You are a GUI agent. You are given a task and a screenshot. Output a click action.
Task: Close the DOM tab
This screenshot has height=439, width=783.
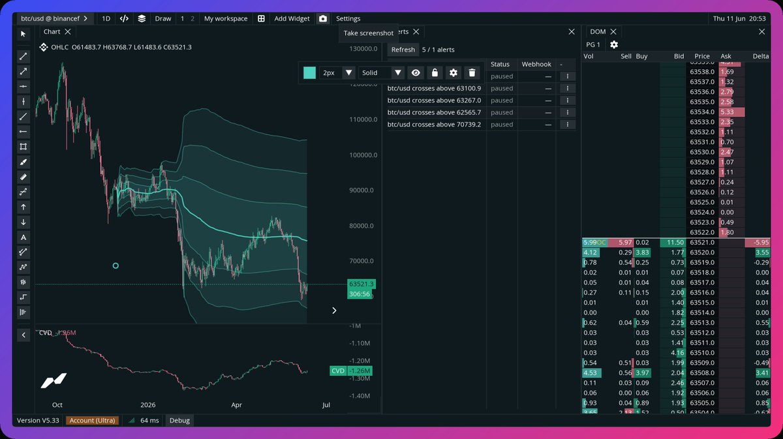(613, 31)
